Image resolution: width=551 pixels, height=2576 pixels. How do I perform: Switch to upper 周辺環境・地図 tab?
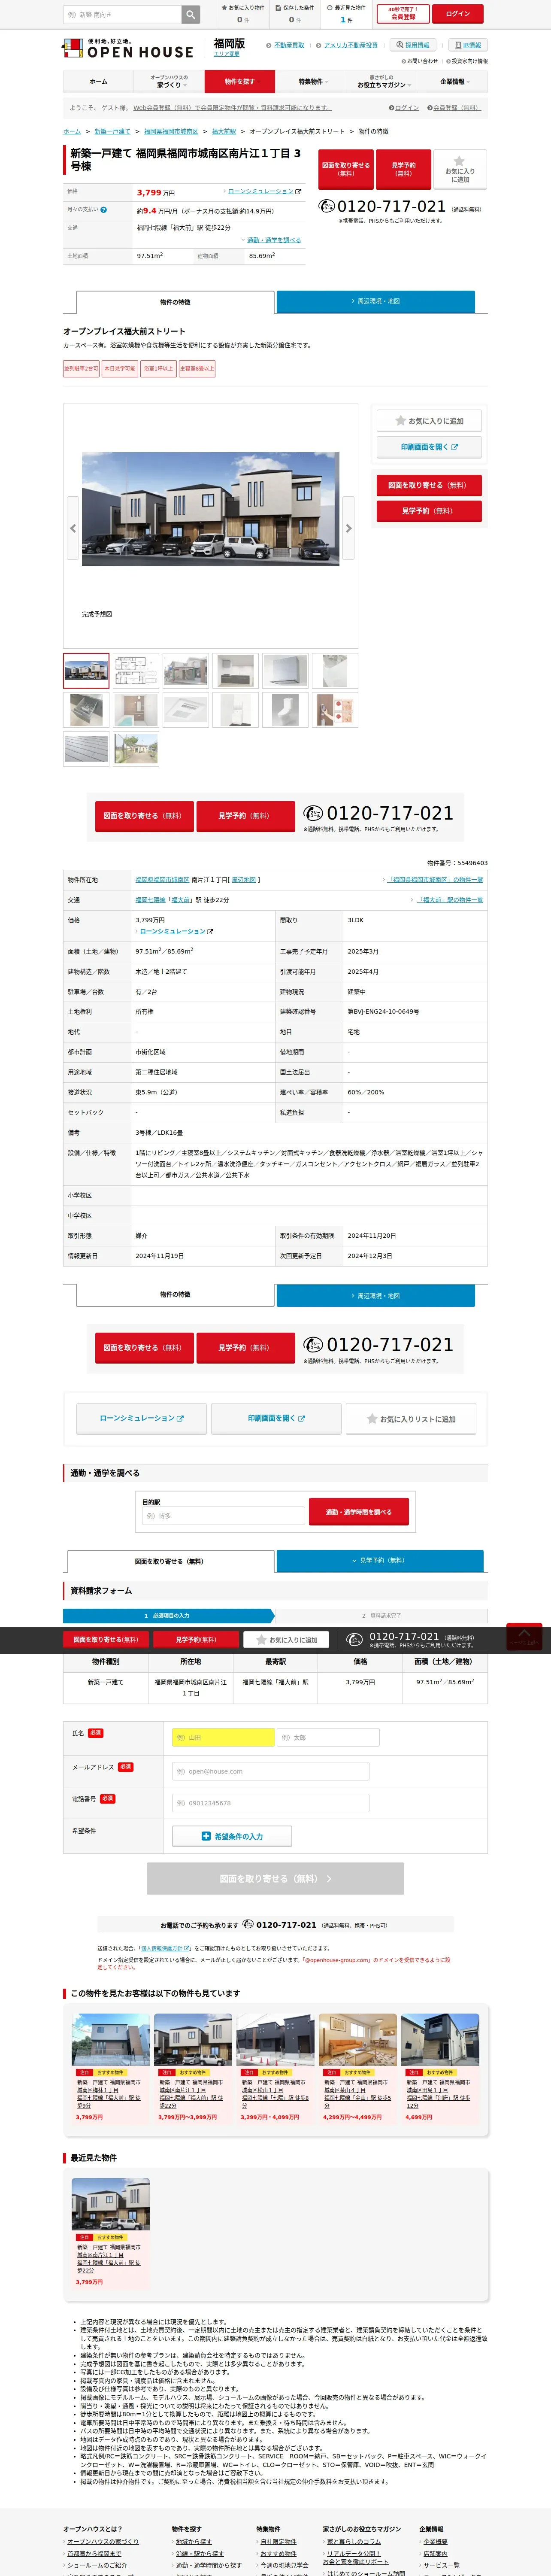[376, 301]
